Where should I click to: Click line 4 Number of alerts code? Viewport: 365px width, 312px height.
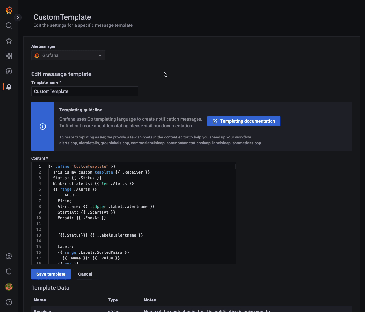[93, 183]
